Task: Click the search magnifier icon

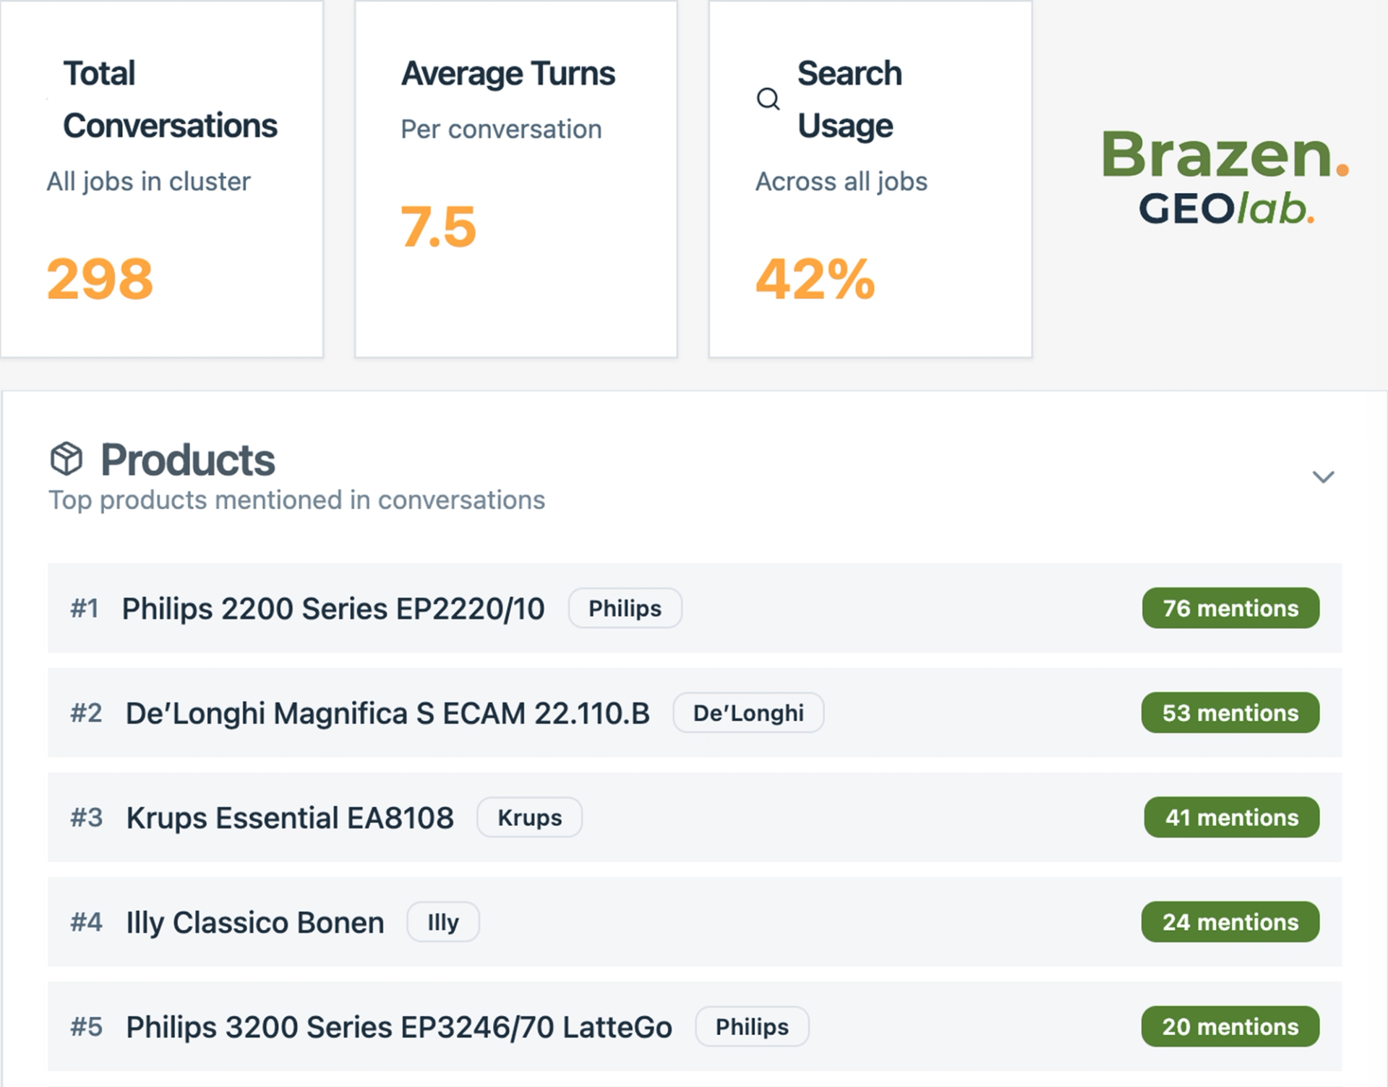Action: [x=768, y=98]
